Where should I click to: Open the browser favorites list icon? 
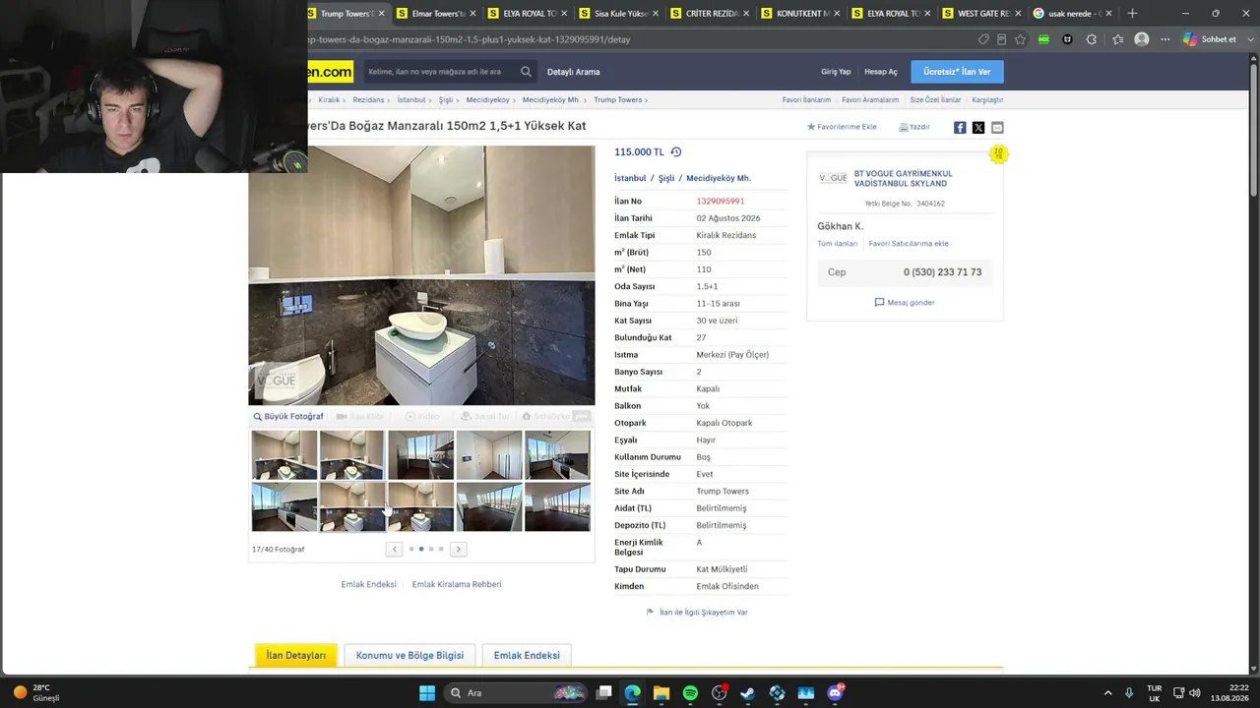pos(1117,39)
